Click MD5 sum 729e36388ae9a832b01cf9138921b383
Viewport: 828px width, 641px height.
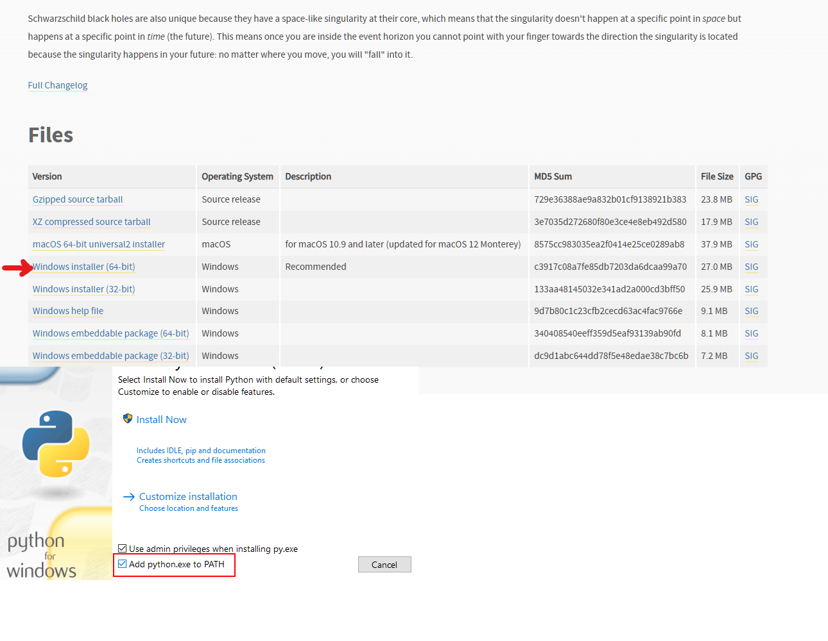pos(610,199)
